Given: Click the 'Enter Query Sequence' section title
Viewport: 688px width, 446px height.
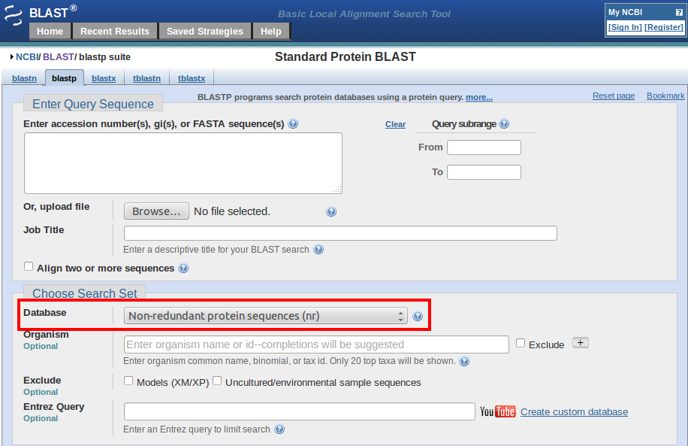Looking at the screenshot, I should pyautogui.click(x=93, y=104).
